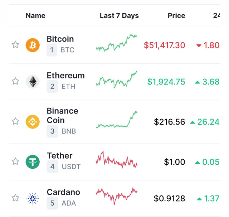
Task: Toggle the Ethereum watchlist star
Action: click(x=15, y=81)
